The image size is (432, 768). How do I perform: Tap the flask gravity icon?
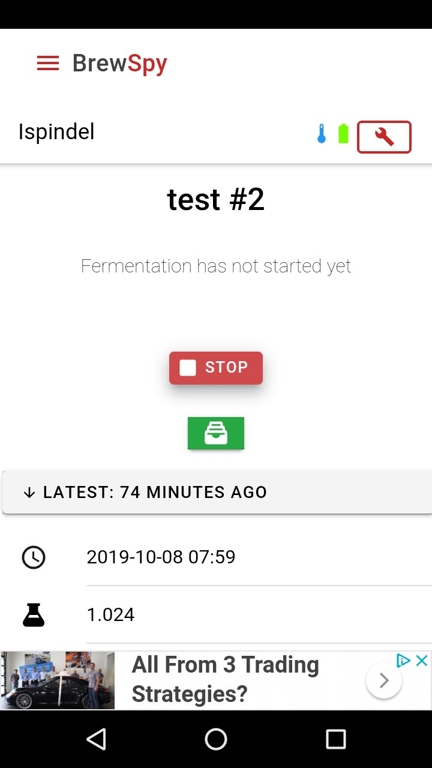click(x=34, y=615)
